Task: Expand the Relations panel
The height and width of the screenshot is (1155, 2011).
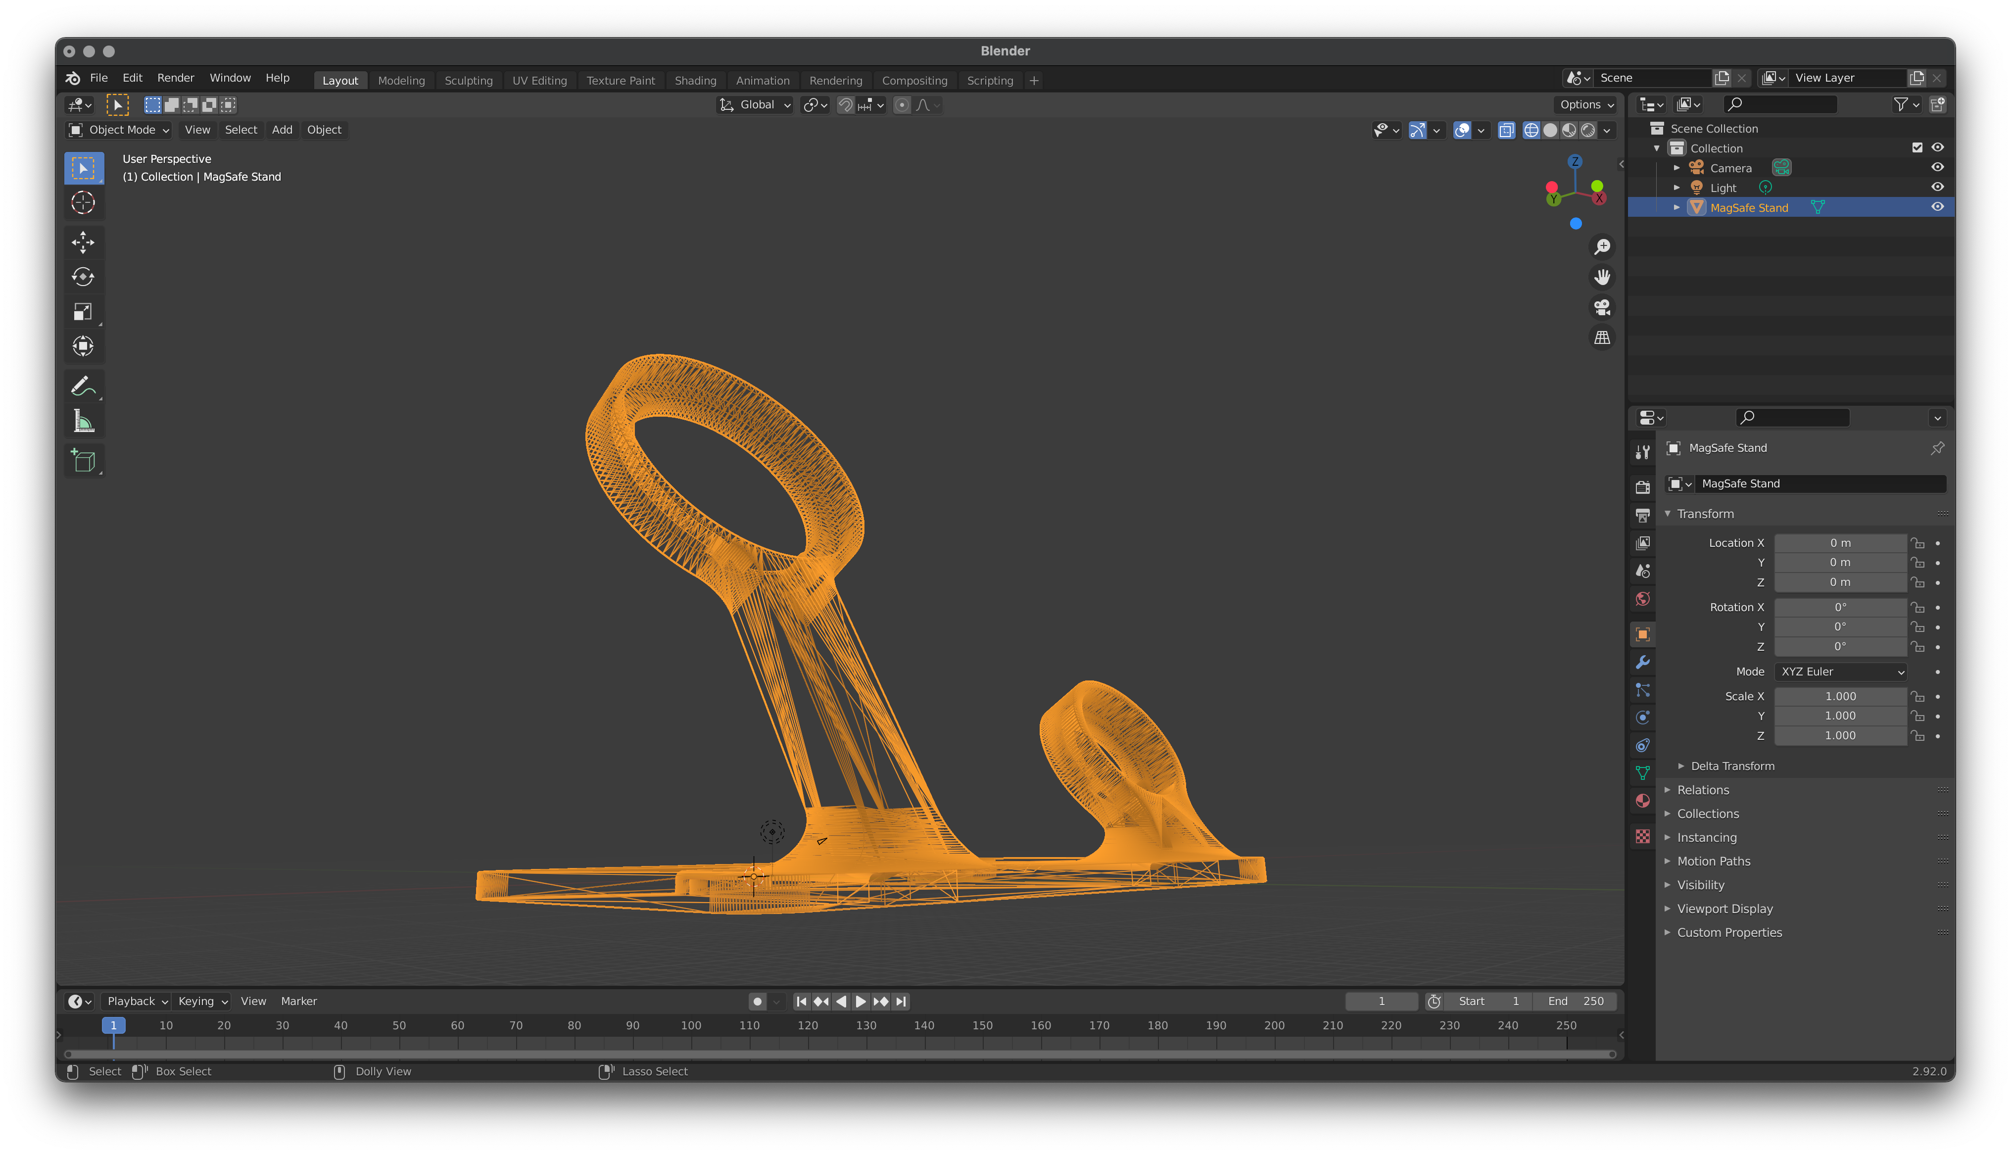Action: coord(1703,790)
